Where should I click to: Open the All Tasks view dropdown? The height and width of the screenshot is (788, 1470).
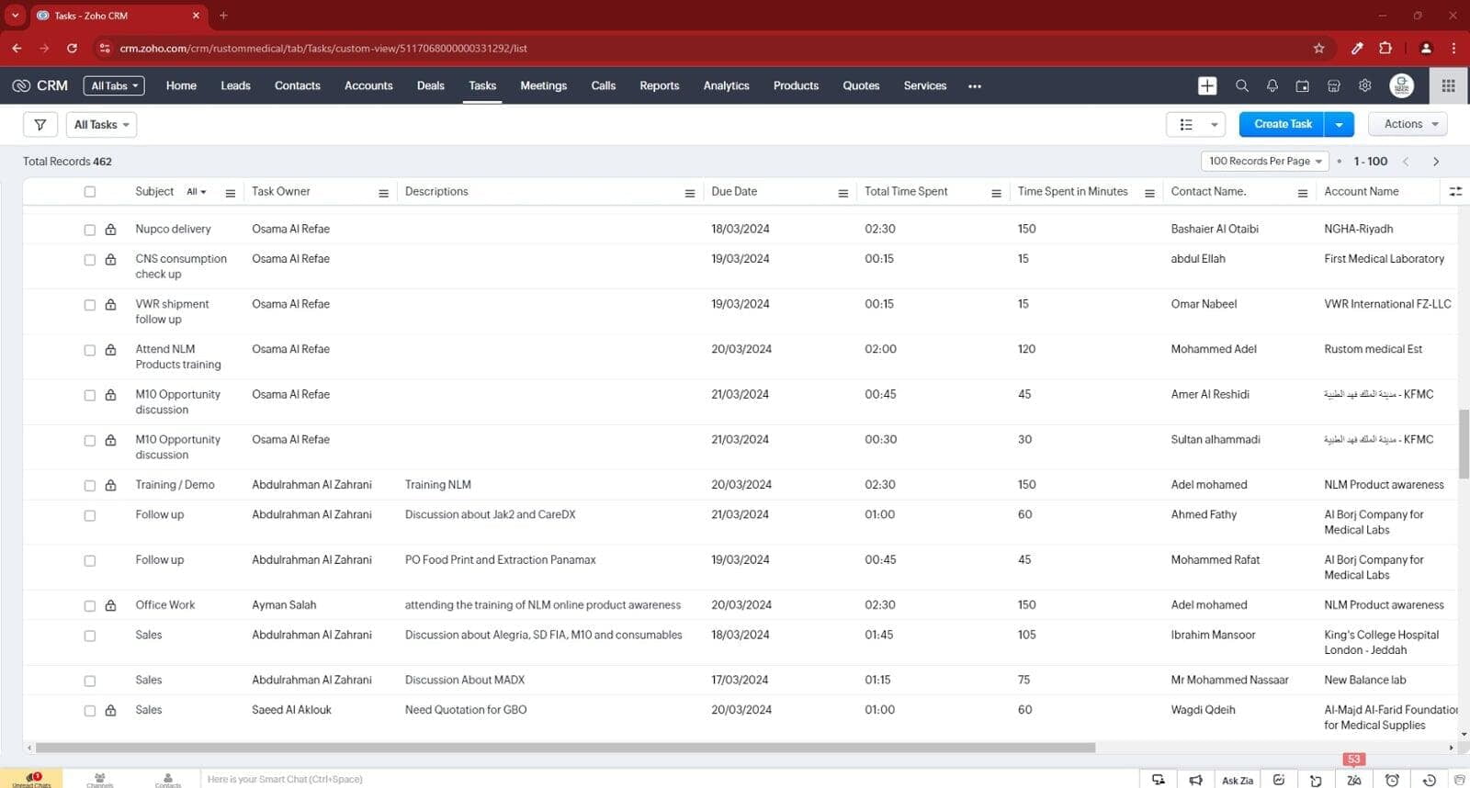[x=101, y=124]
